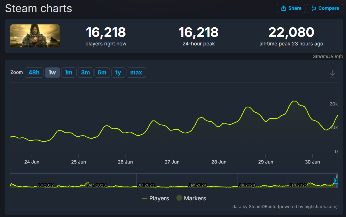Open the Compare button
This screenshot has width=346, height=217.
[x=325, y=8]
